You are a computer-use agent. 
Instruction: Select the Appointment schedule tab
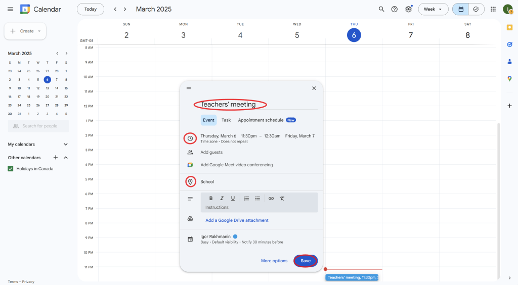click(261, 120)
